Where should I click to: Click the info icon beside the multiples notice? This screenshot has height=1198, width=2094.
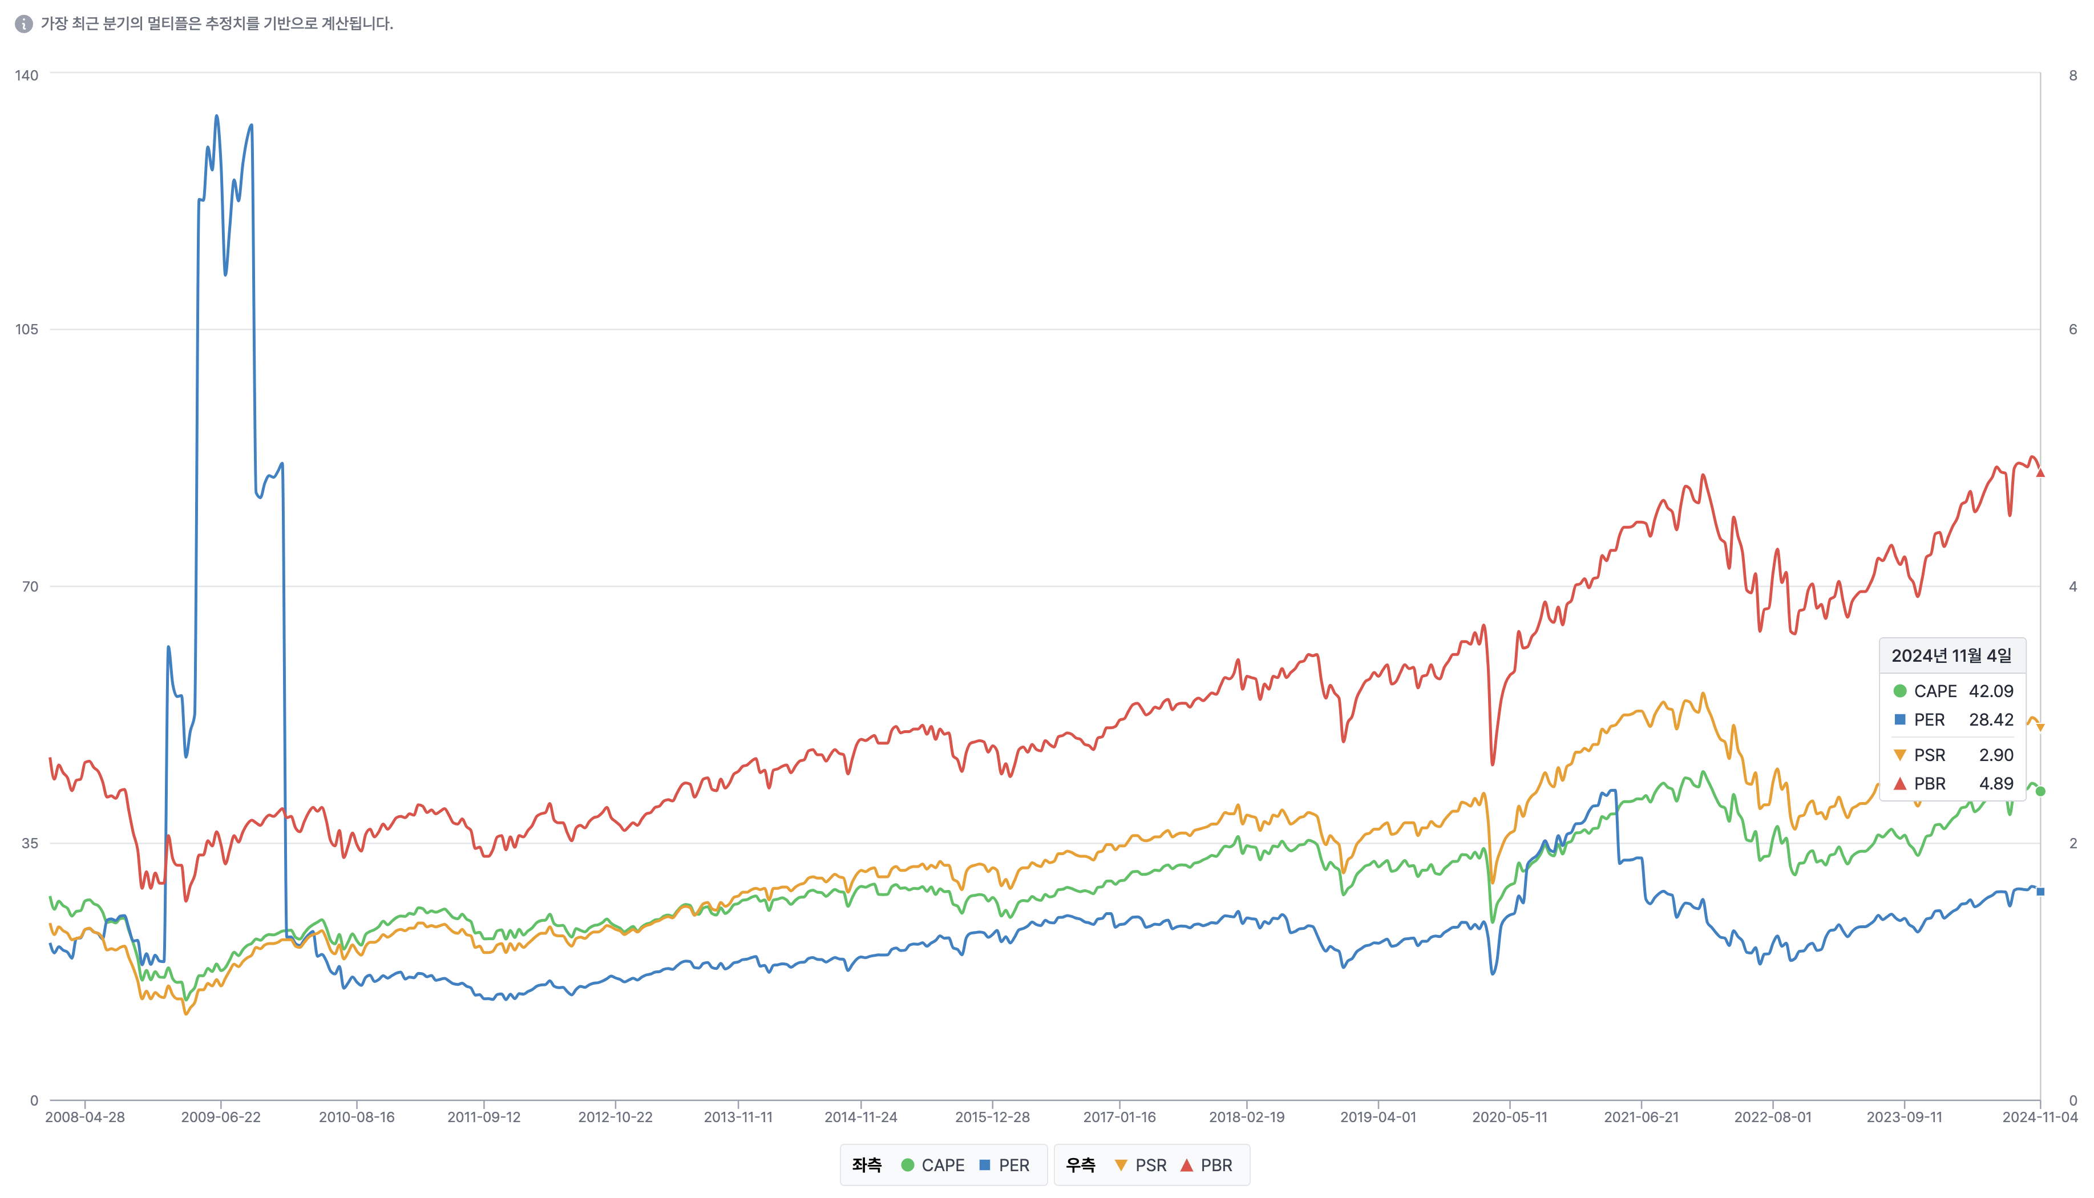[x=24, y=24]
